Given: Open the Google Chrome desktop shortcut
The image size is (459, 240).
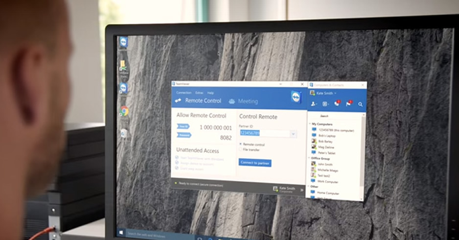Looking at the screenshot, I should (124, 111).
